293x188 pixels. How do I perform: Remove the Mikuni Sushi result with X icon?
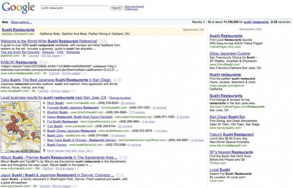point(125,158)
